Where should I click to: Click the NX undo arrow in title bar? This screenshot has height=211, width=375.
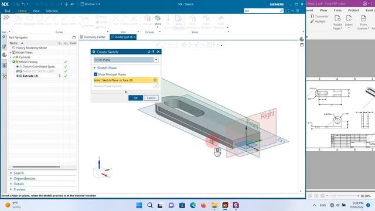point(23,4)
